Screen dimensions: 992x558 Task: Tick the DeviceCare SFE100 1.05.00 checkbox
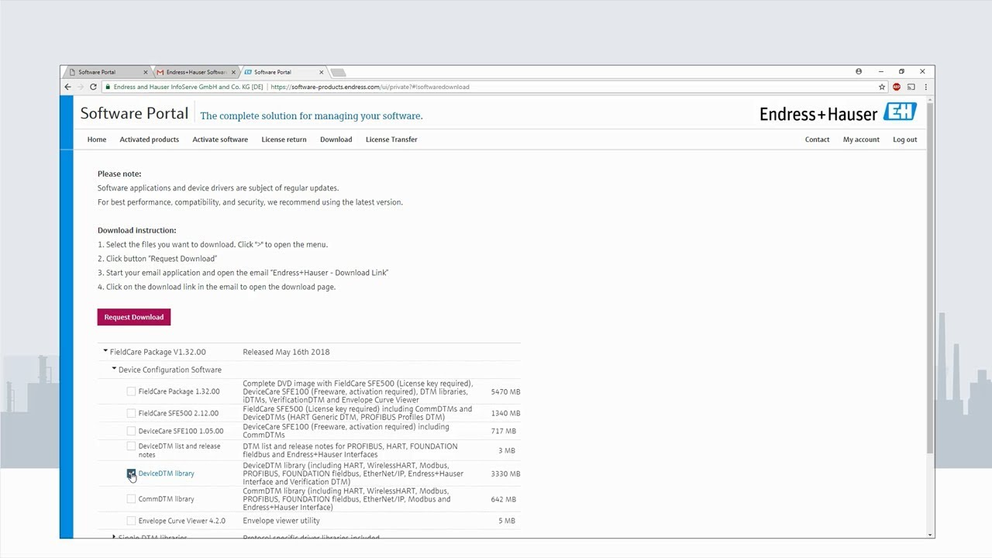point(131,431)
